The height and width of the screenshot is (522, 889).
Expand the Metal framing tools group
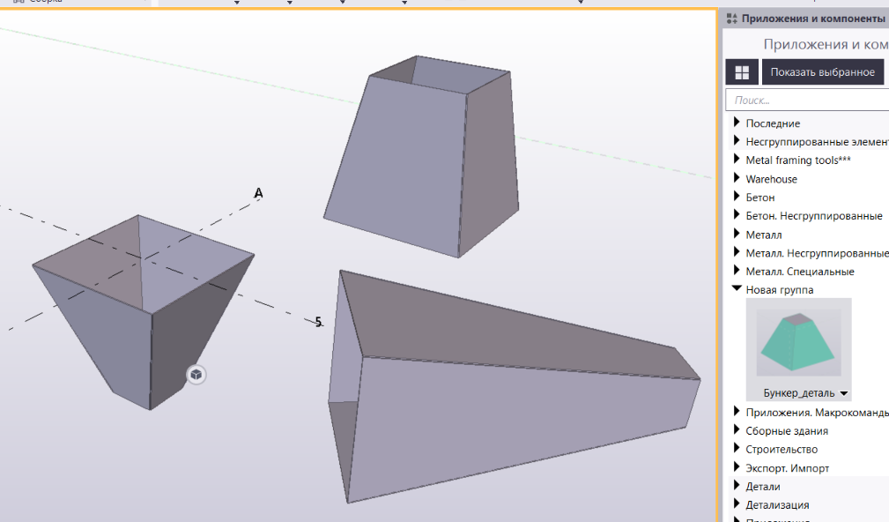tap(737, 160)
